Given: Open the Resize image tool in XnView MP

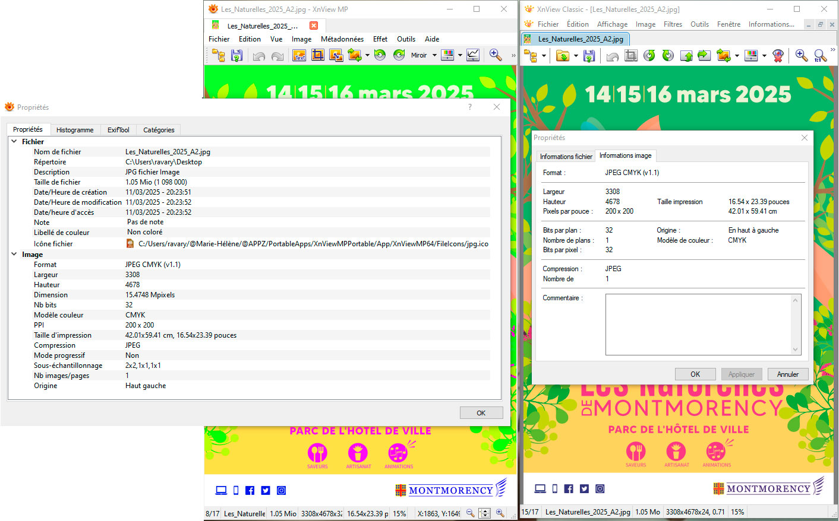Looking at the screenshot, I should (336, 56).
